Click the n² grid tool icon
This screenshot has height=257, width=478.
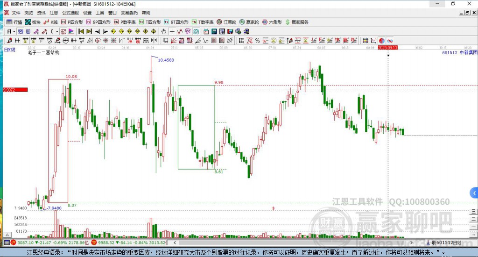tap(82, 40)
